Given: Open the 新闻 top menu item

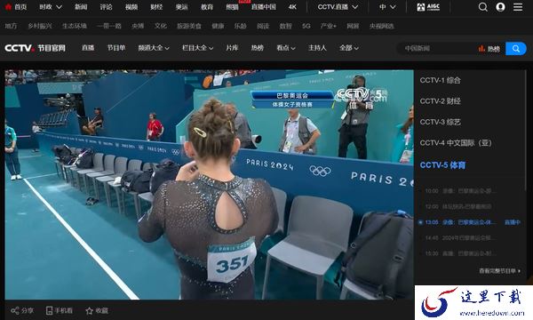Looking at the screenshot, I should click(81, 7).
